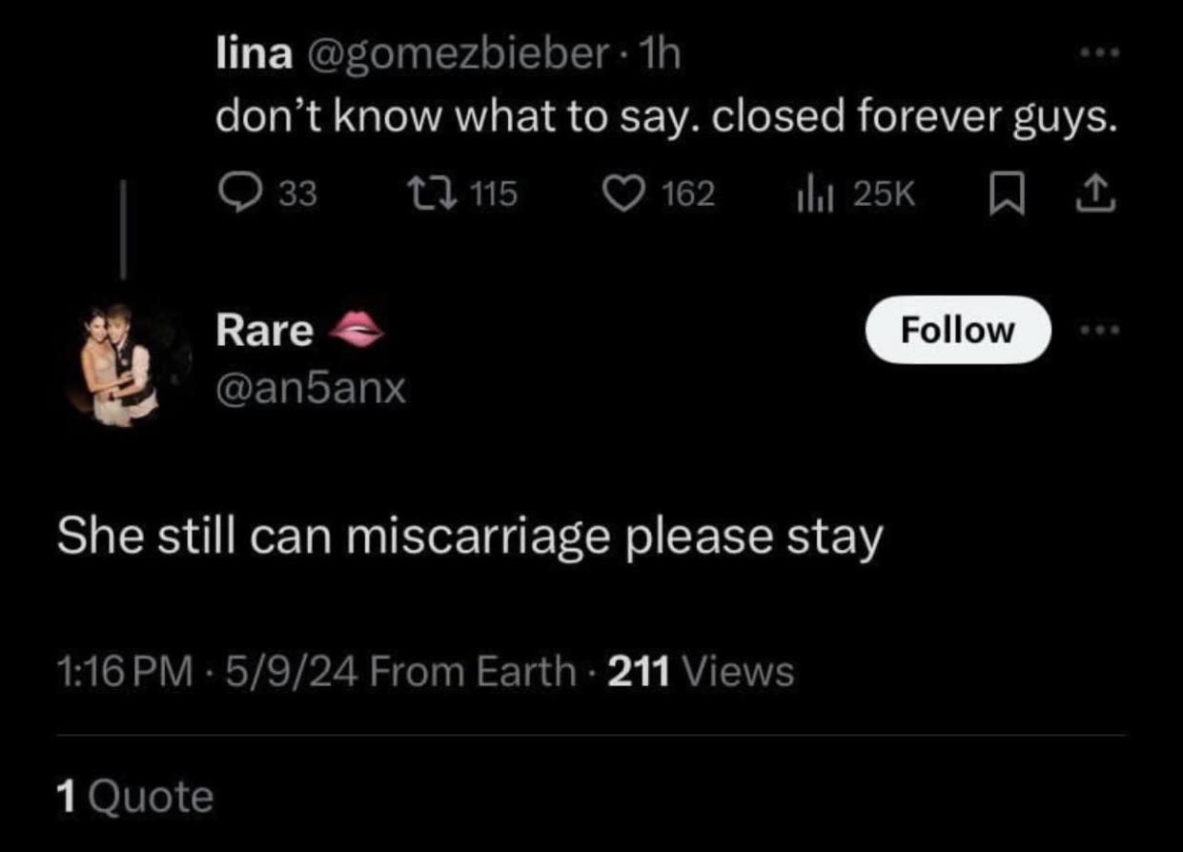Open the @an5anx profile handle
Screen dimensions: 1183x852
pos(311,388)
